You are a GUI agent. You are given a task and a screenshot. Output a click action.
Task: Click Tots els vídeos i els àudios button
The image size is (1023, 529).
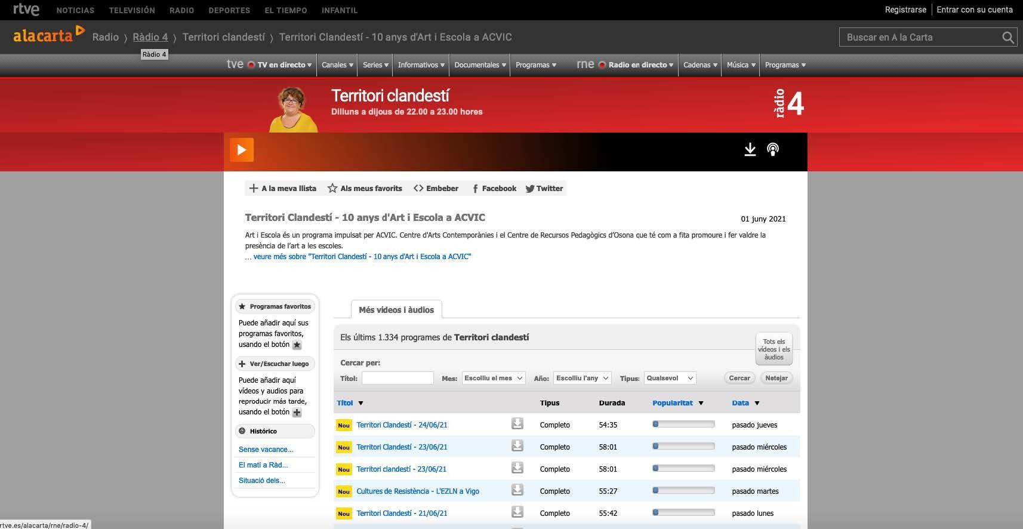(774, 349)
